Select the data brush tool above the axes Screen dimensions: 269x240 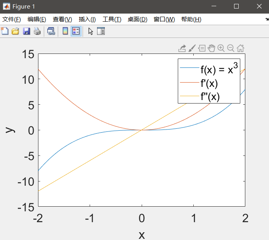click(x=192, y=48)
